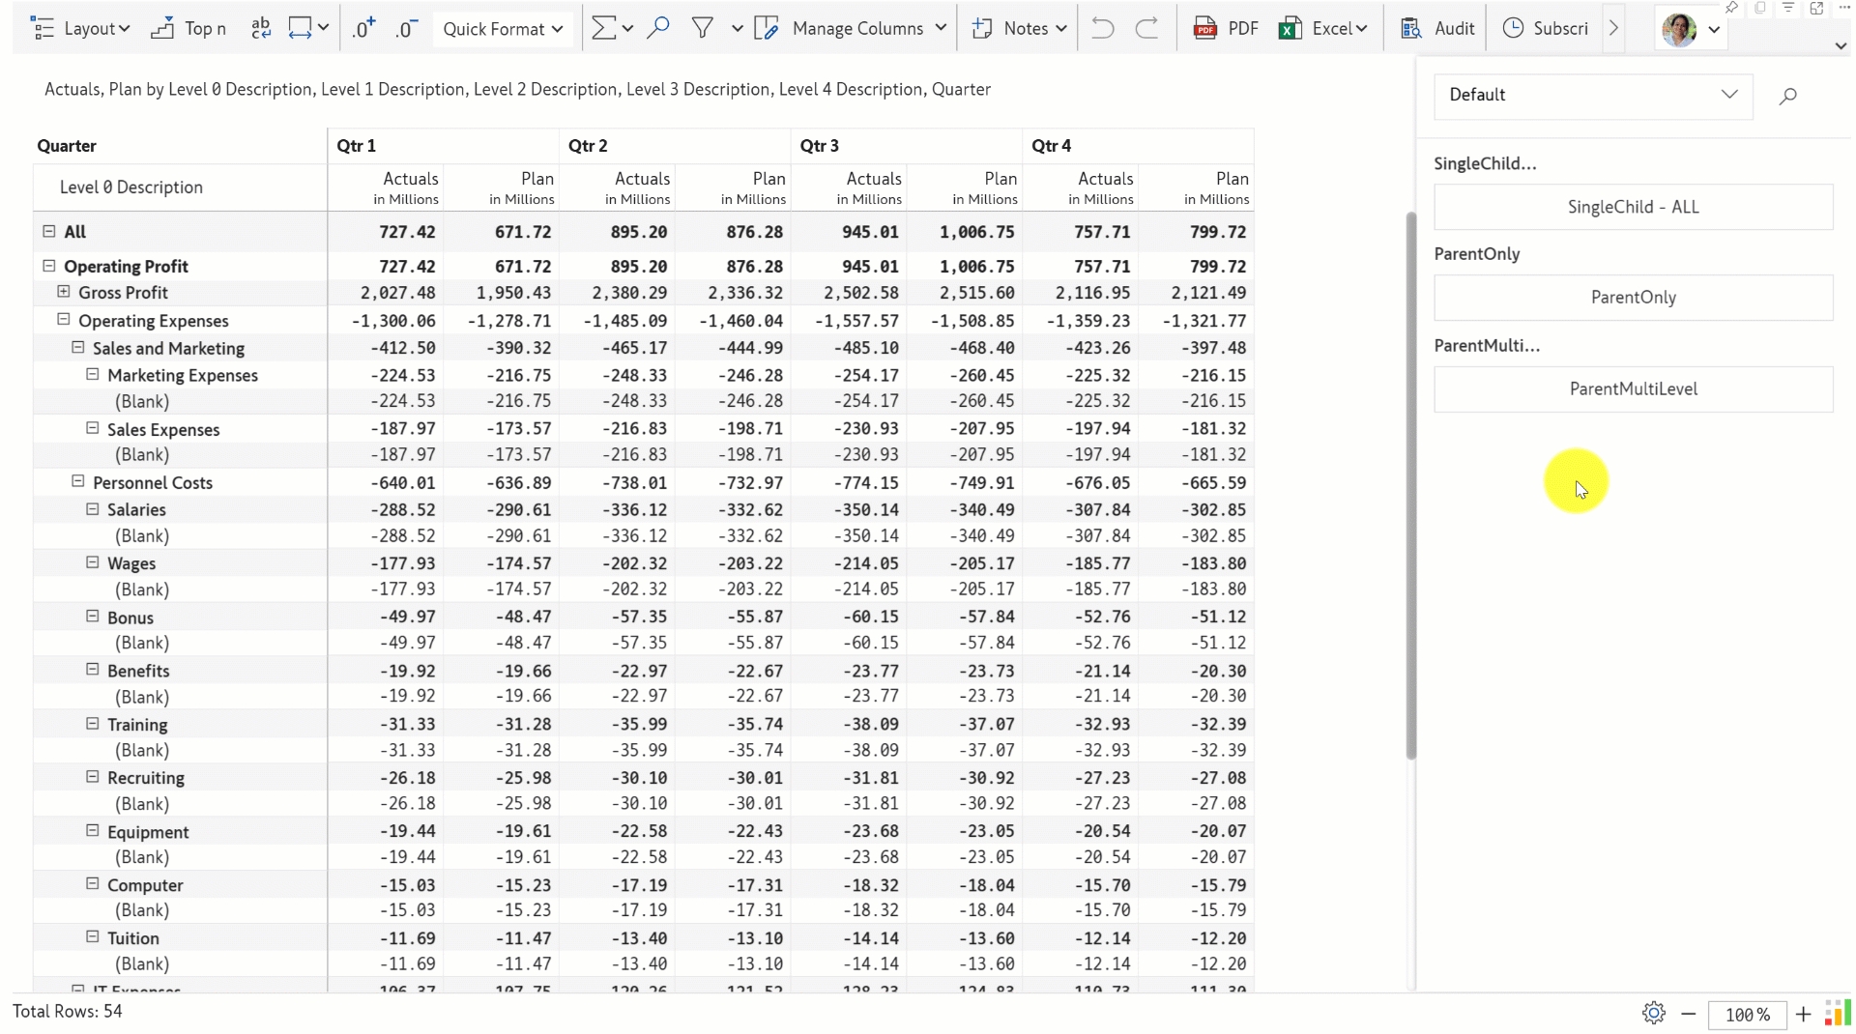Click the zoom in plus button
Screen dimensions: 1856x1034
[x=1803, y=1014]
